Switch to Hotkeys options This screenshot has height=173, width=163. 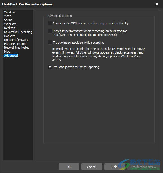coord(10,36)
